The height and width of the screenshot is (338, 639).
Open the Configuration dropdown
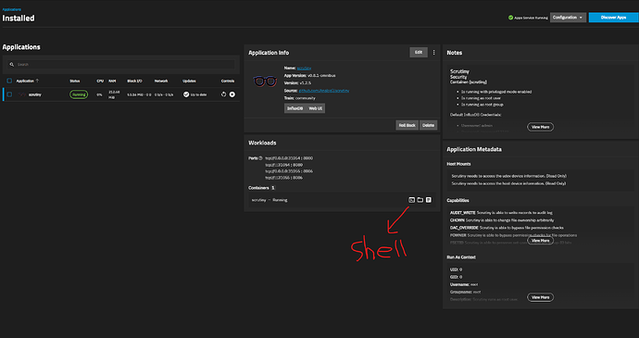click(568, 18)
